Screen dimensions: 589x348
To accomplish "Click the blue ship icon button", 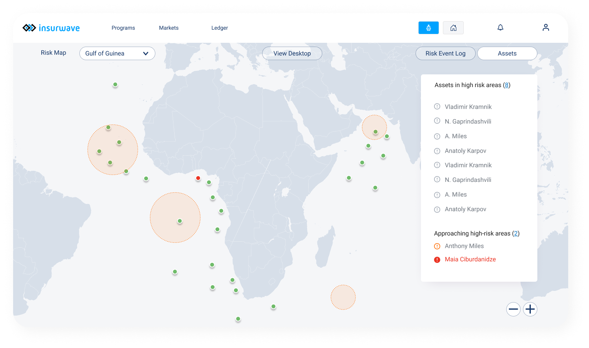I will (428, 28).
